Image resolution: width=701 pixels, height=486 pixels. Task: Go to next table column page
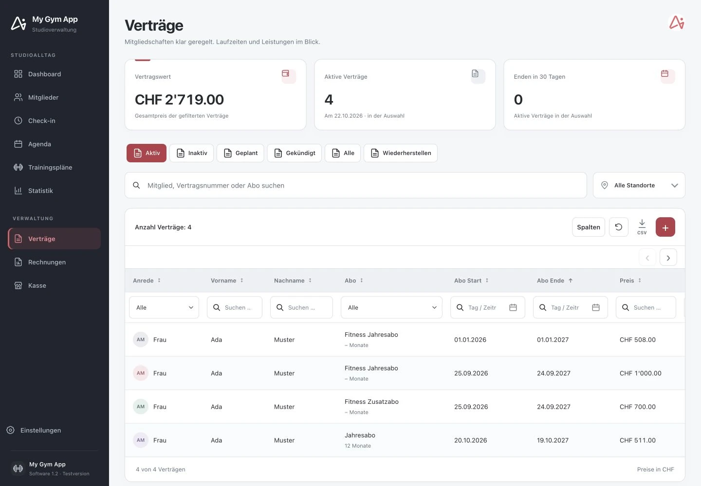(x=668, y=258)
